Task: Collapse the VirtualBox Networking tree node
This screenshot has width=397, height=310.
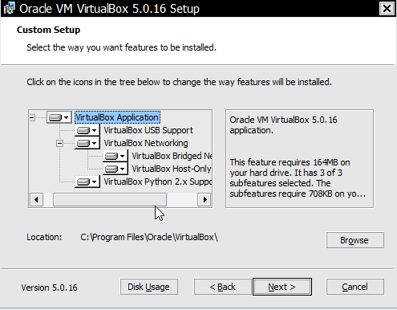Action: point(59,143)
